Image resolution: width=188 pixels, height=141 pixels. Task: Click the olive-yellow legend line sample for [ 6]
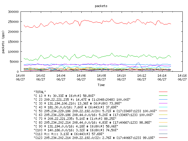(x=163, y=115)
